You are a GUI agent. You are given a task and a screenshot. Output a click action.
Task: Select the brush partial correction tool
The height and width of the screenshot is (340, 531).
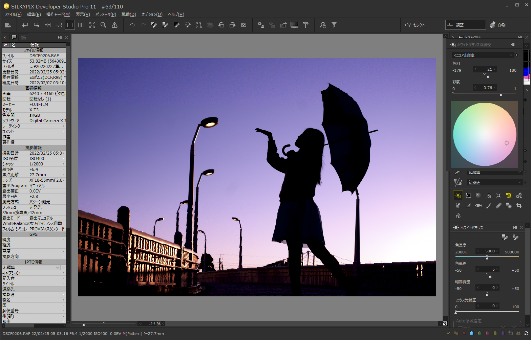[488, 205]
